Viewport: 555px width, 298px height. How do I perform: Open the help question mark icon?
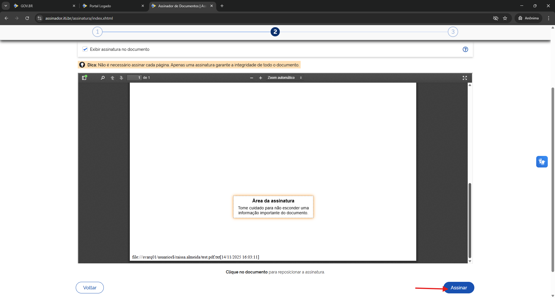coord(465,49)
